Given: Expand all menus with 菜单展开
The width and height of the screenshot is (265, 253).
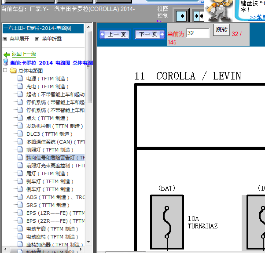Looking at the screenshot, I should coord(19,39).
